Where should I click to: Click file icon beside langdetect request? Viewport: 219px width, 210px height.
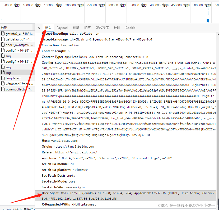click(3, 78)
